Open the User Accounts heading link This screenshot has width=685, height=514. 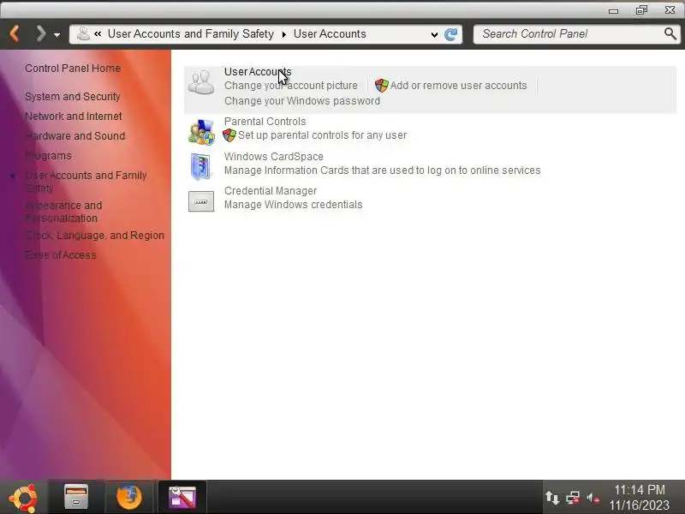(x=258, y=72)
